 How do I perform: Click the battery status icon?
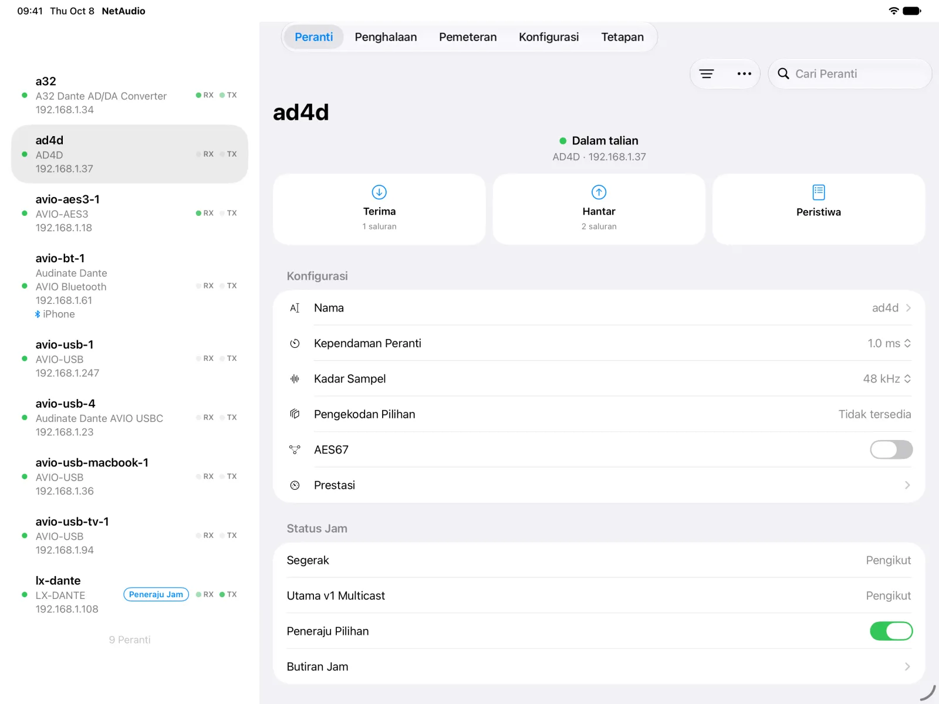coord(911,11)
